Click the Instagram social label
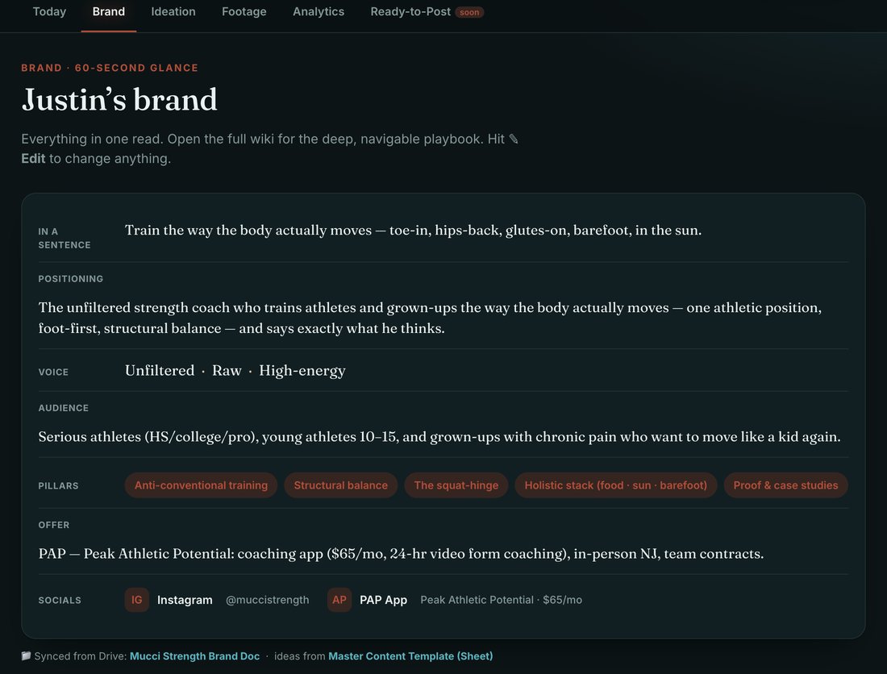Image resolution: width=887 pixels, height=674 pixels. [185, 600]
